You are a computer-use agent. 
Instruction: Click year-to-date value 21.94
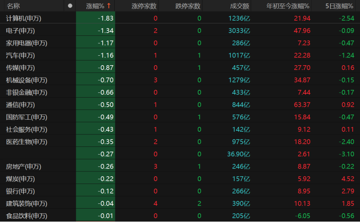302,18
